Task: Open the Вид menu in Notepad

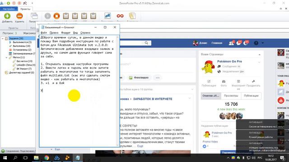Action: [75, 33]
